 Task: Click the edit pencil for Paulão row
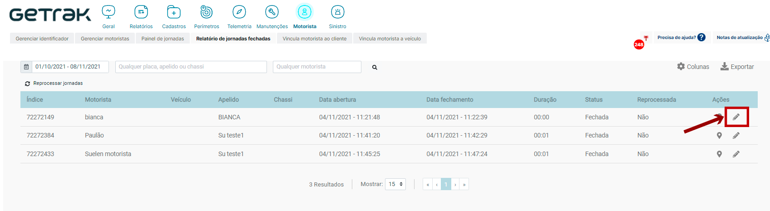pyautogui.click(x=736, y=135)
